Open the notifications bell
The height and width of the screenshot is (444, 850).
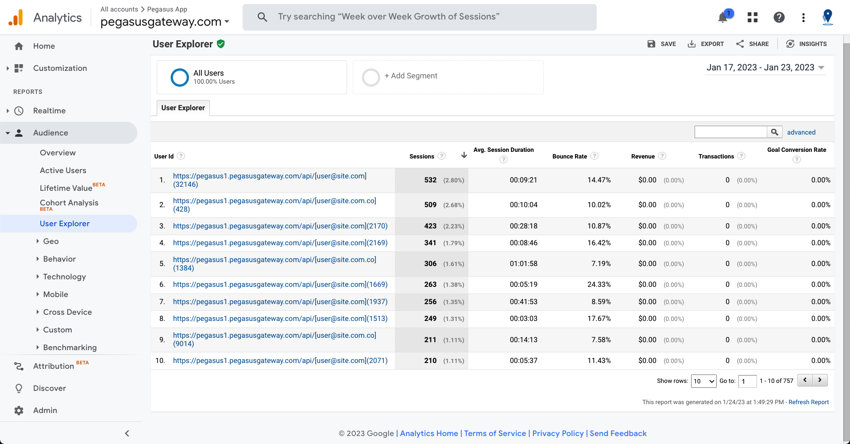723,17
